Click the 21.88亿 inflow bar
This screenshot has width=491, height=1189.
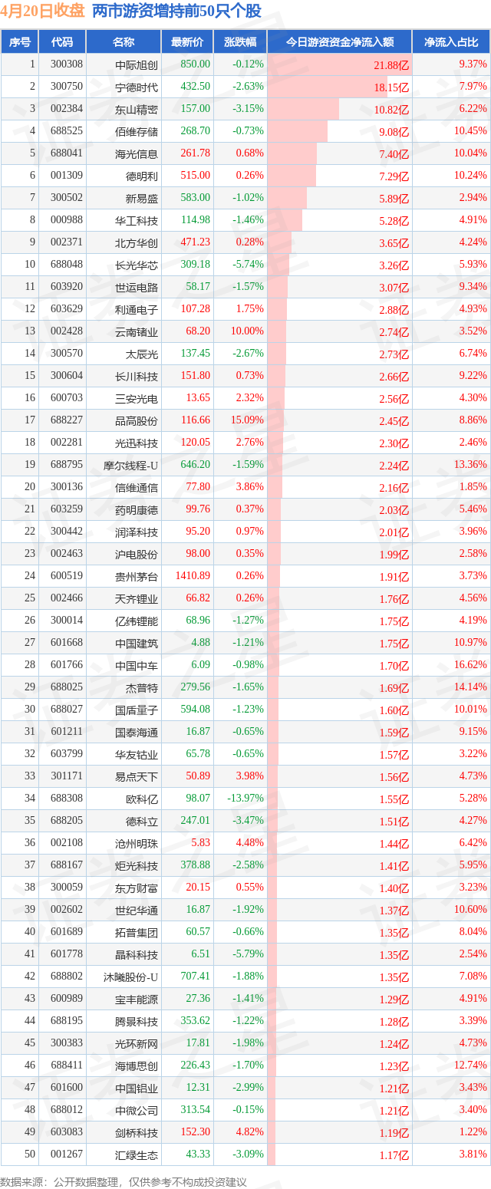pos(340,64)
